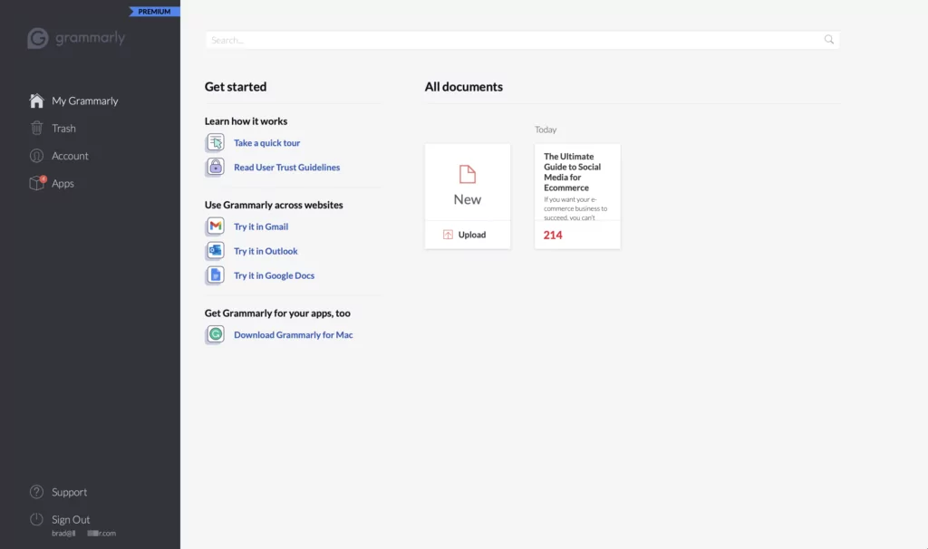Click the account email under Sign Out
Screen dimensions: 928x549
point(83,533)
